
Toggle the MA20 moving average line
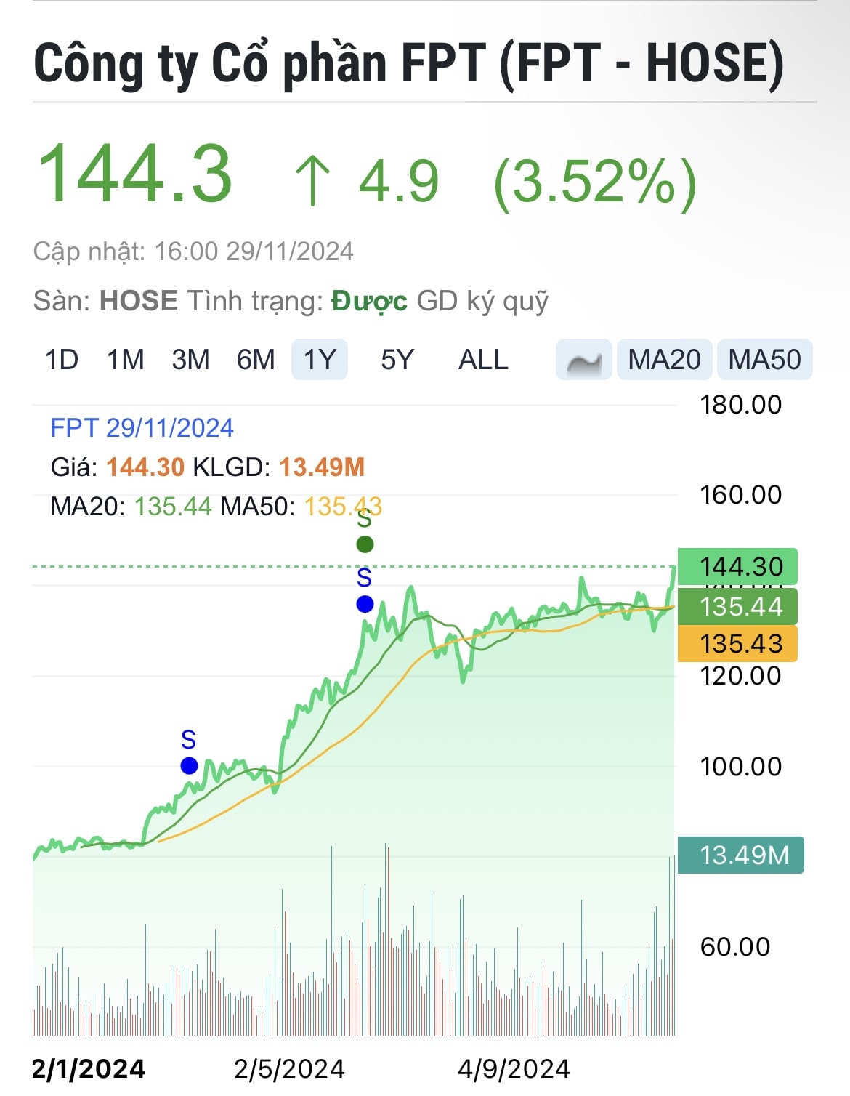(664, 360)
